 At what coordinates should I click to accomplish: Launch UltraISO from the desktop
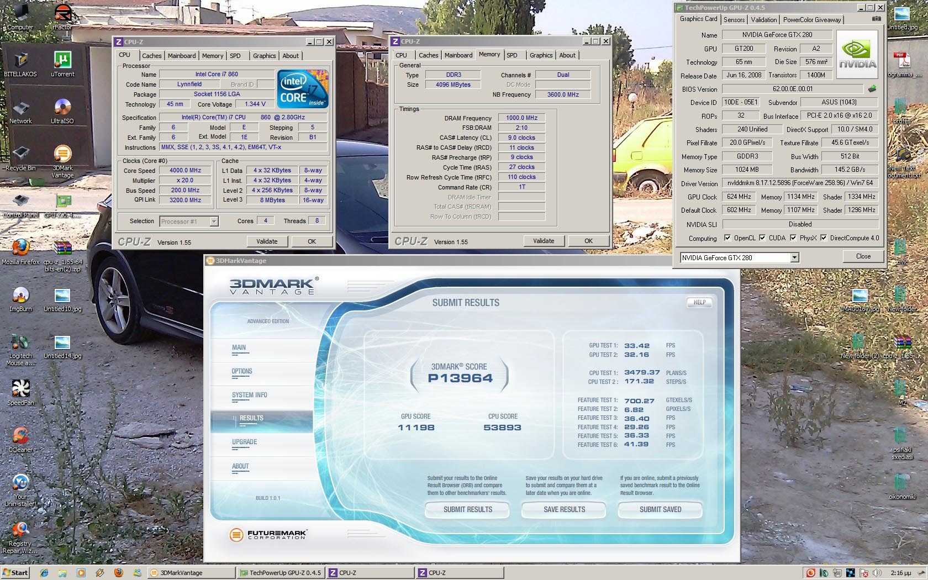coord(62,112)
